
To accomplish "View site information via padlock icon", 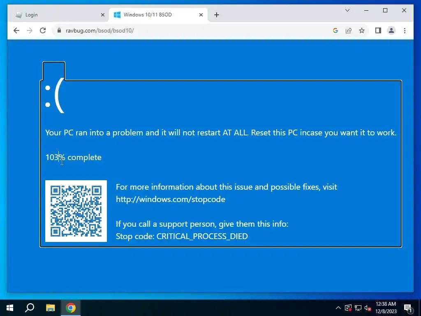I will click(59, 30).
